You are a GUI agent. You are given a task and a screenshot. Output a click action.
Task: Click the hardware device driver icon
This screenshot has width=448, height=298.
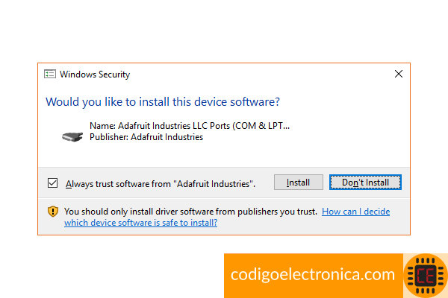(72, 137)
